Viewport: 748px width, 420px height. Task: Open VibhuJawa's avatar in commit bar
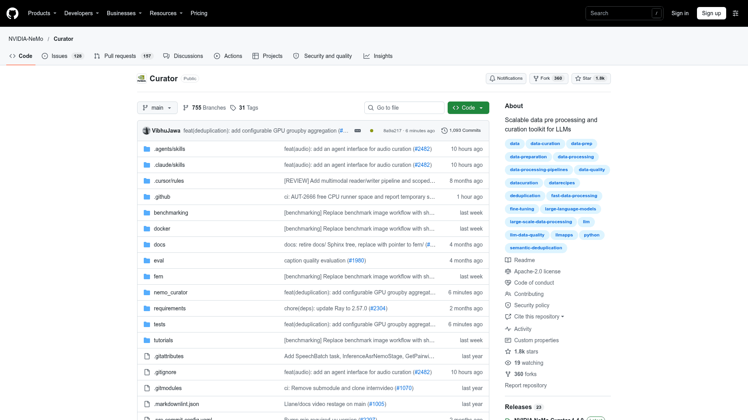[x=146, y=131]
